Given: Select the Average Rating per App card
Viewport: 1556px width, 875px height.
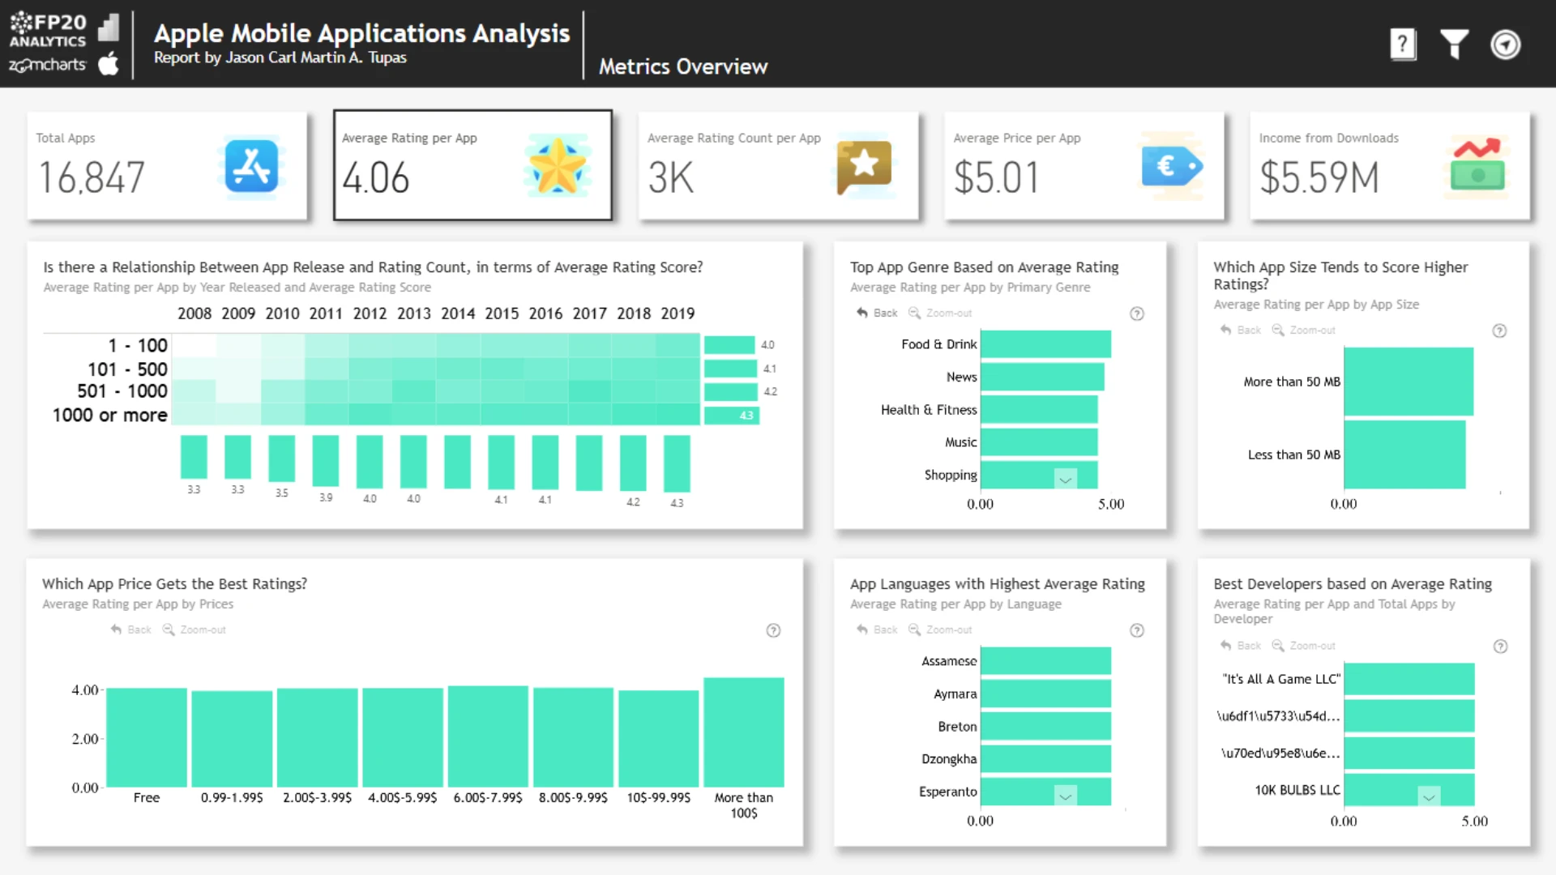Looking at the screenshot, I should click(472, 165).
